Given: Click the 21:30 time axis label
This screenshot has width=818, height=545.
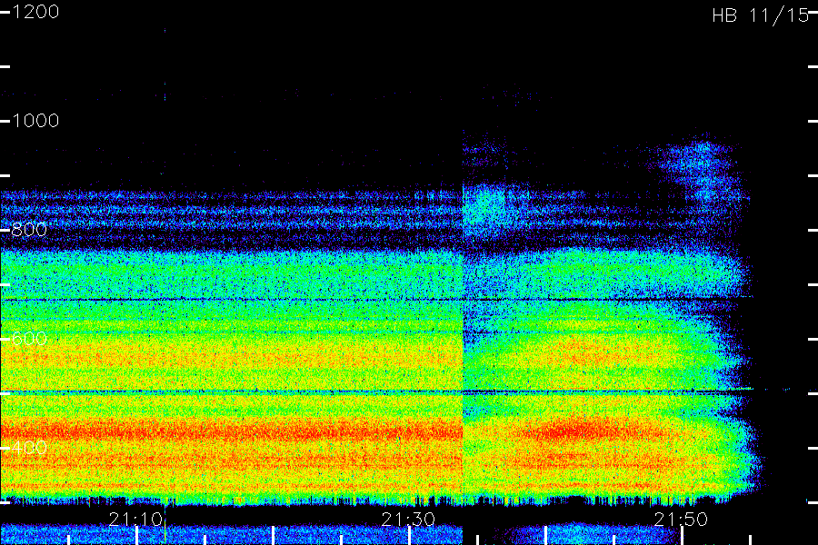Looking at the screenshot, I should 408,519.
